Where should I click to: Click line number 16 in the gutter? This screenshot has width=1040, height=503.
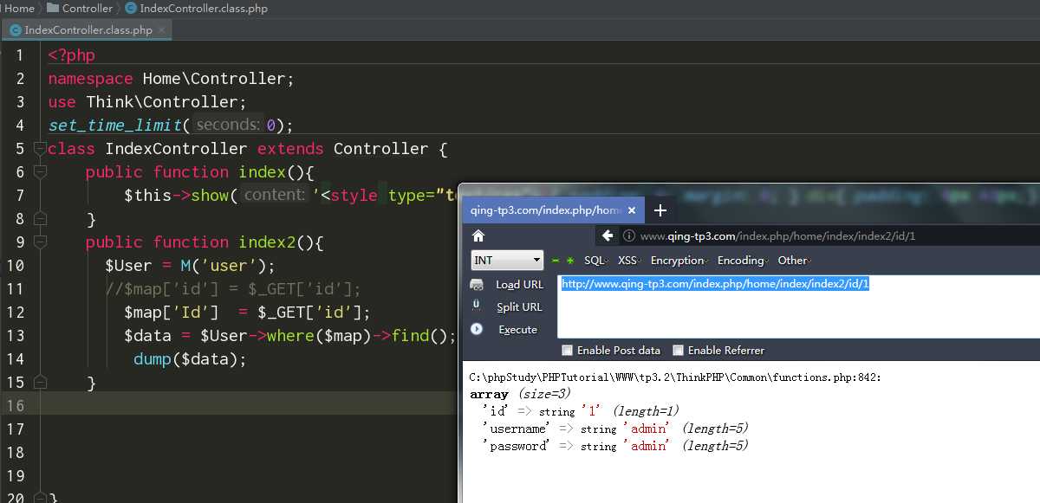coord(16,406)
